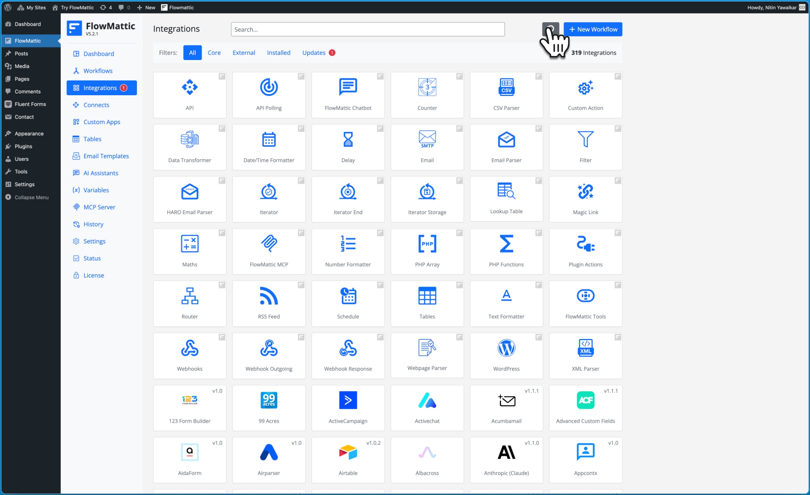Select the Webhooks integration
The image size is (810, 495).
(190, 355)
